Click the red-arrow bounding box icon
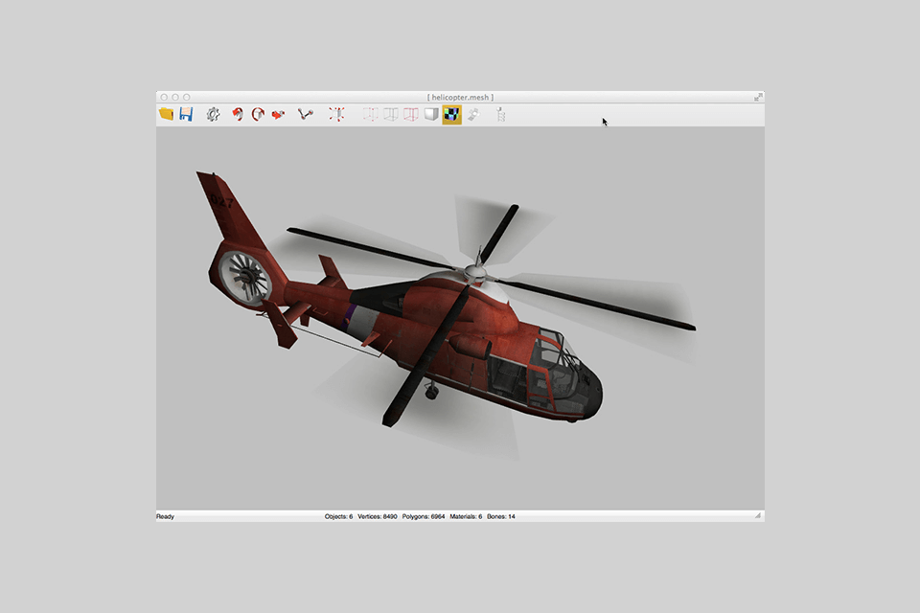This screenshot has height=613, width=920. pos(336,114)
